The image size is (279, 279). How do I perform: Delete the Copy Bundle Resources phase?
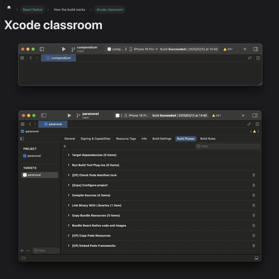(x=254, y=215)
